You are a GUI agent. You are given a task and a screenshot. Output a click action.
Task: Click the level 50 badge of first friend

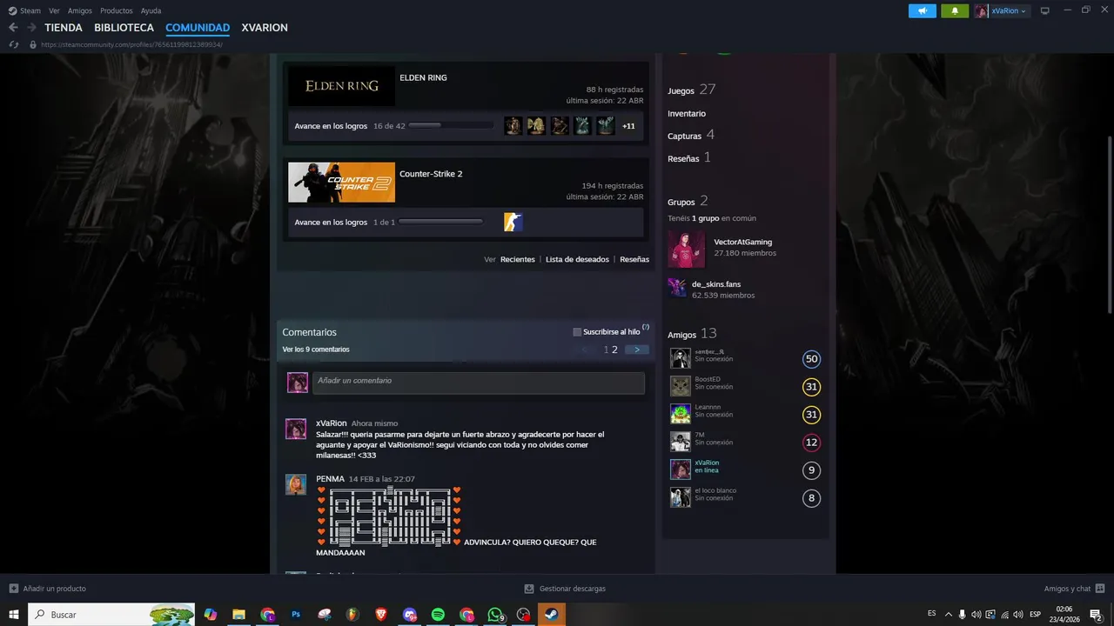tap(811, 359)
